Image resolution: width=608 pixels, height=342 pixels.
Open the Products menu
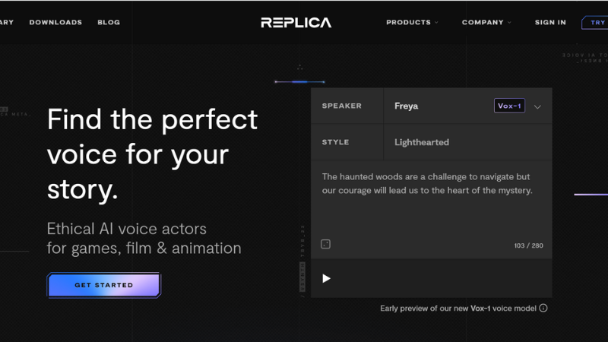[412, 23]
